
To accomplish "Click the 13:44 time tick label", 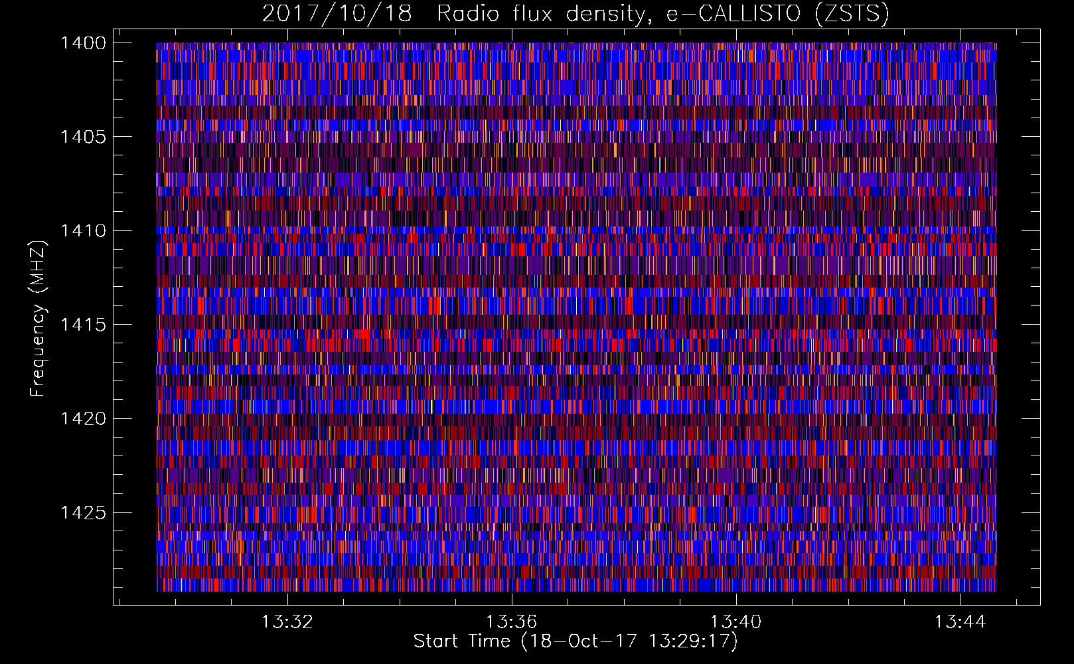I will [960, 622].
